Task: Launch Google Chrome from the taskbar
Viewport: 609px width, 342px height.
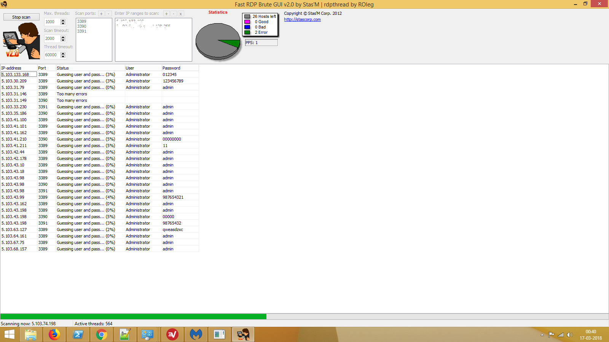Action: 102,334
